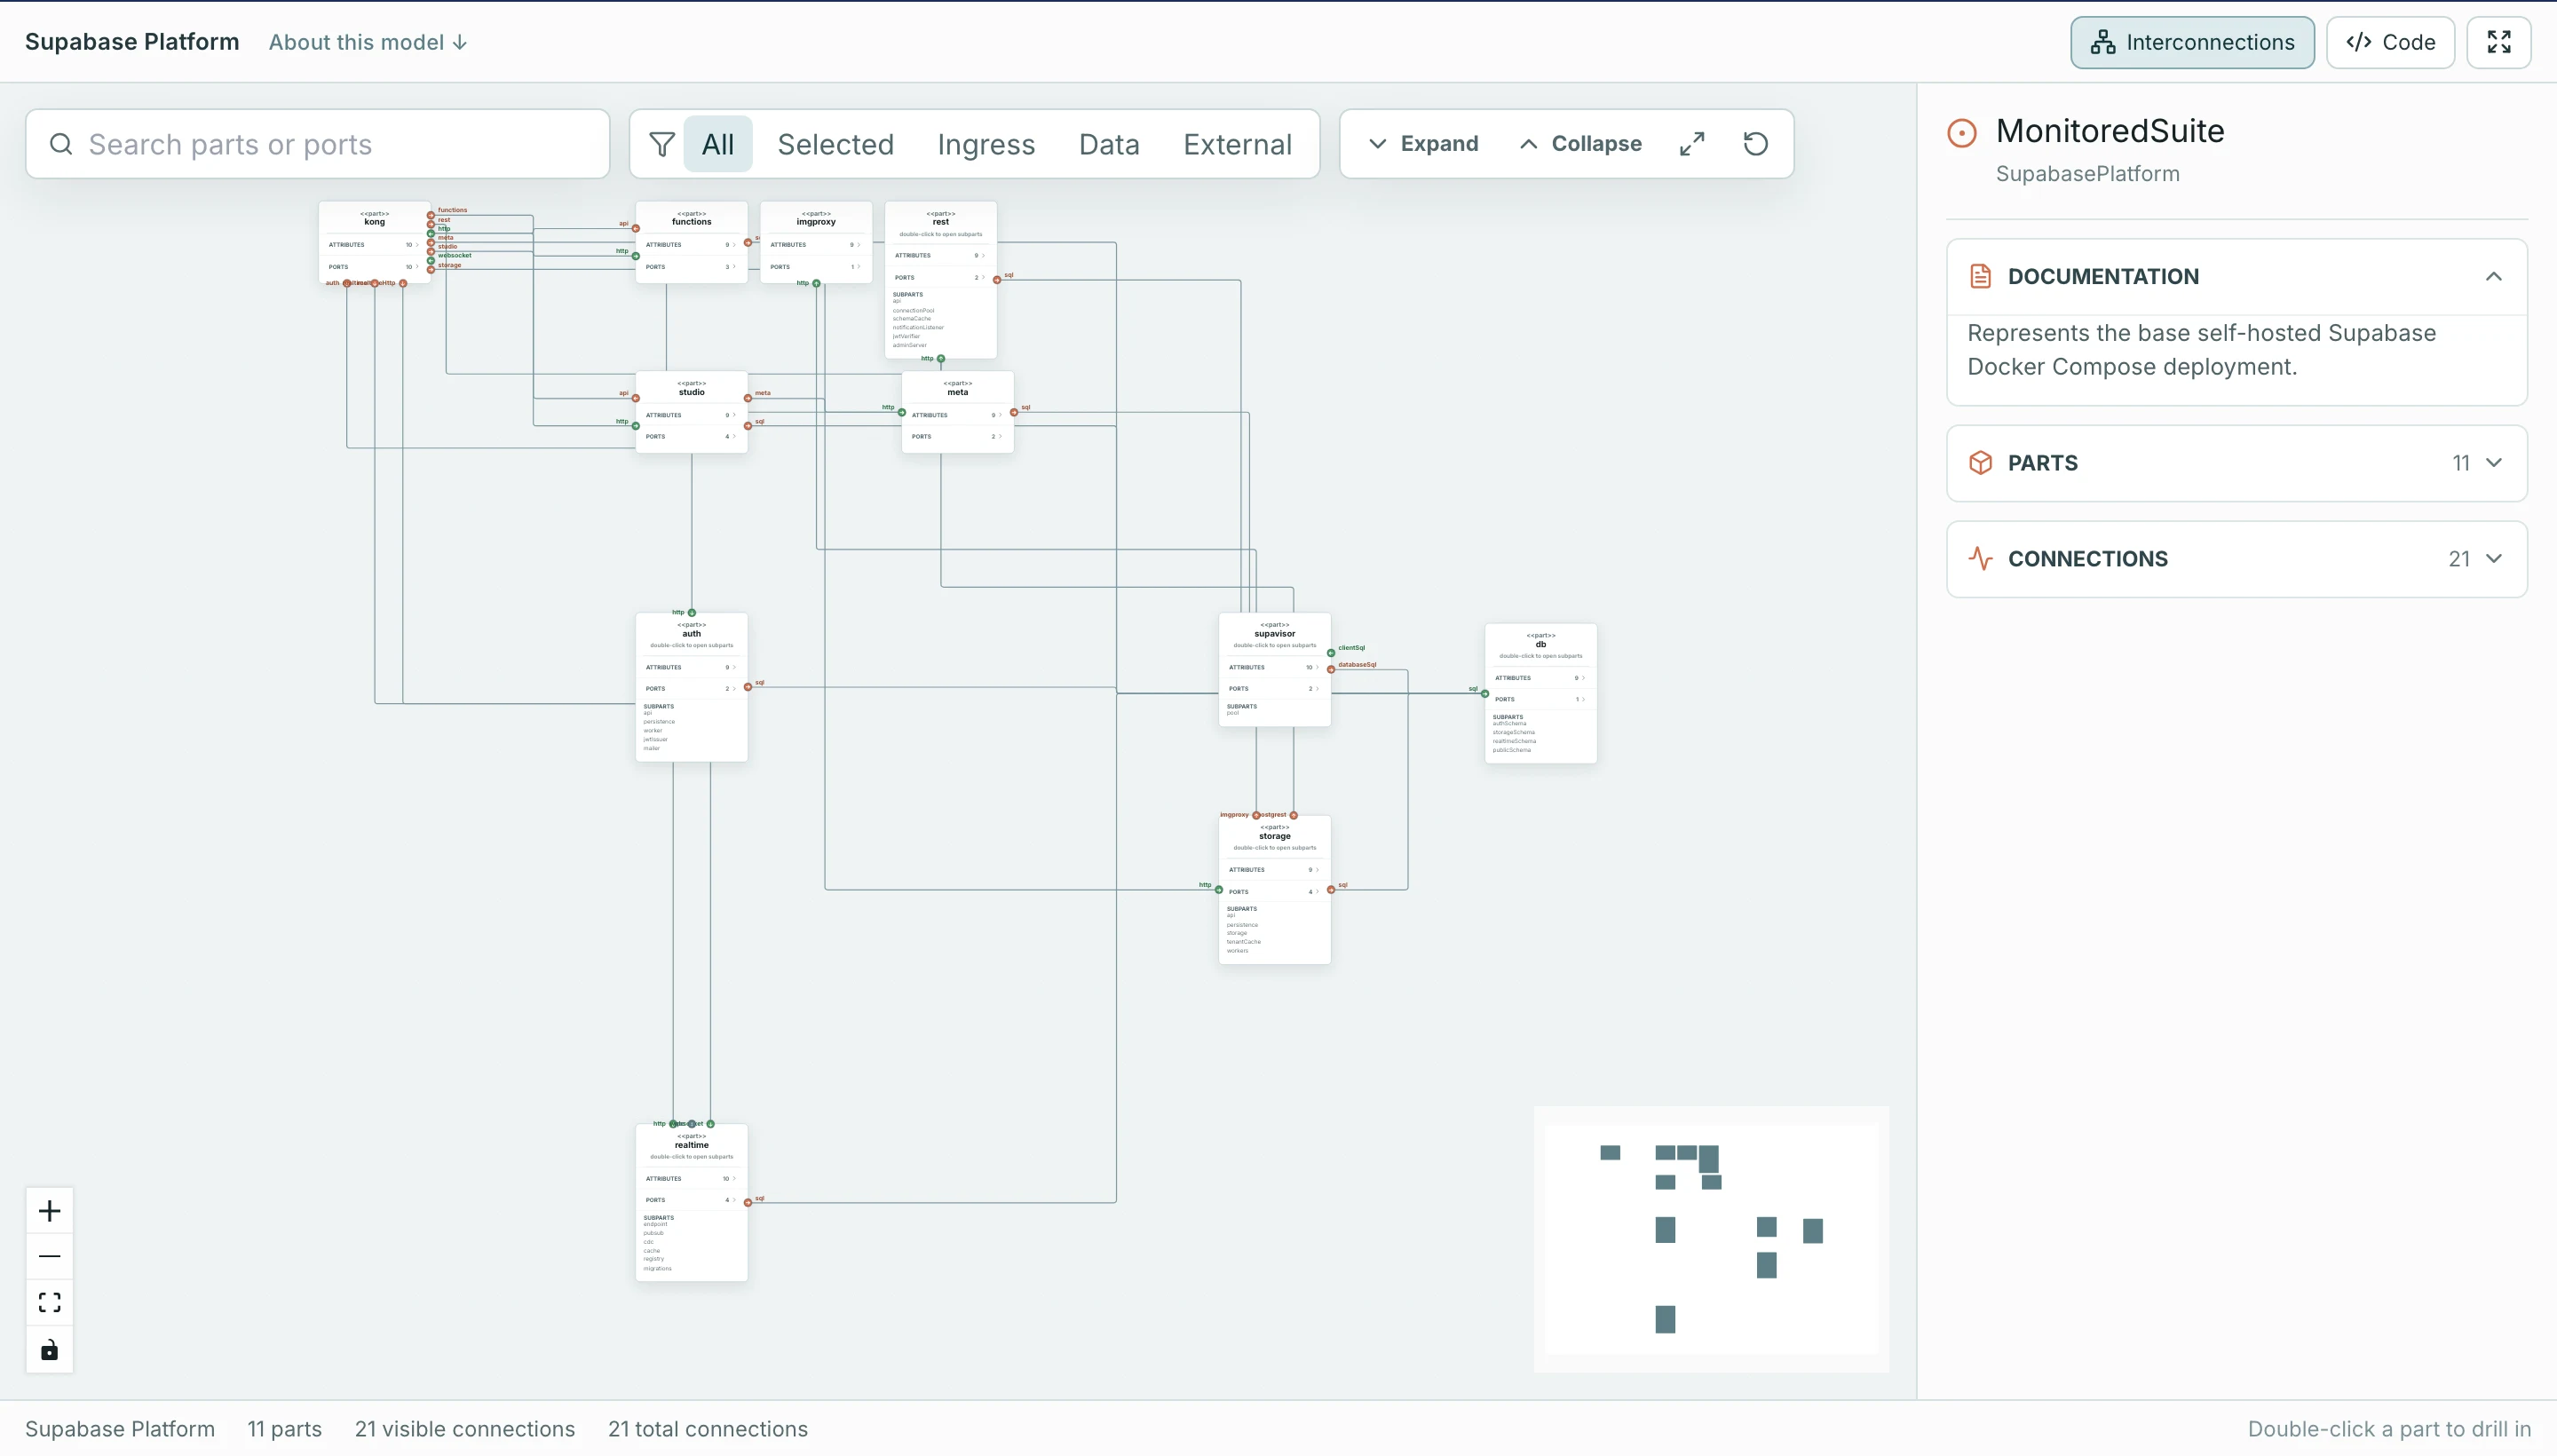Expand PORTS row of meta node
The width and height of the screenshot is (2557, 1456).
(957, 437)
